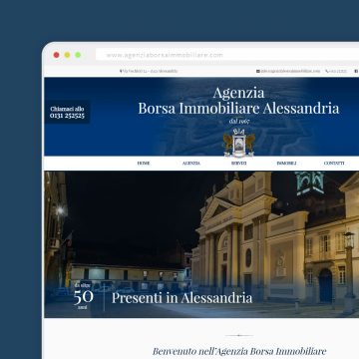Click the Facebook icon in top bar

click(x=356, y=71)
